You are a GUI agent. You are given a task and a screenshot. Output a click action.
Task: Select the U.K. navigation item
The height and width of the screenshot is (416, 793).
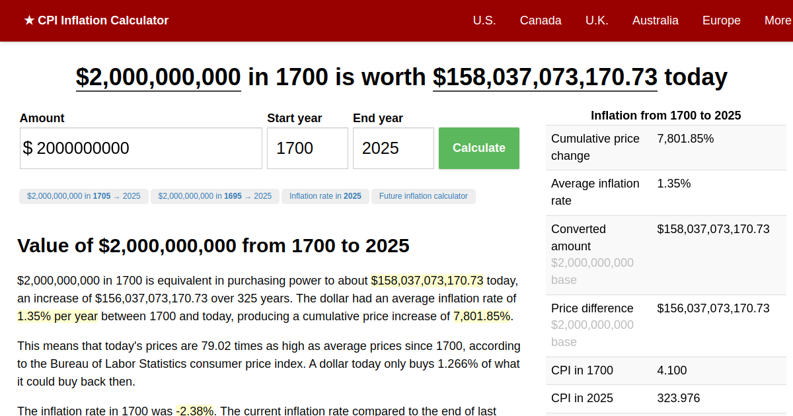pos(597,20)
